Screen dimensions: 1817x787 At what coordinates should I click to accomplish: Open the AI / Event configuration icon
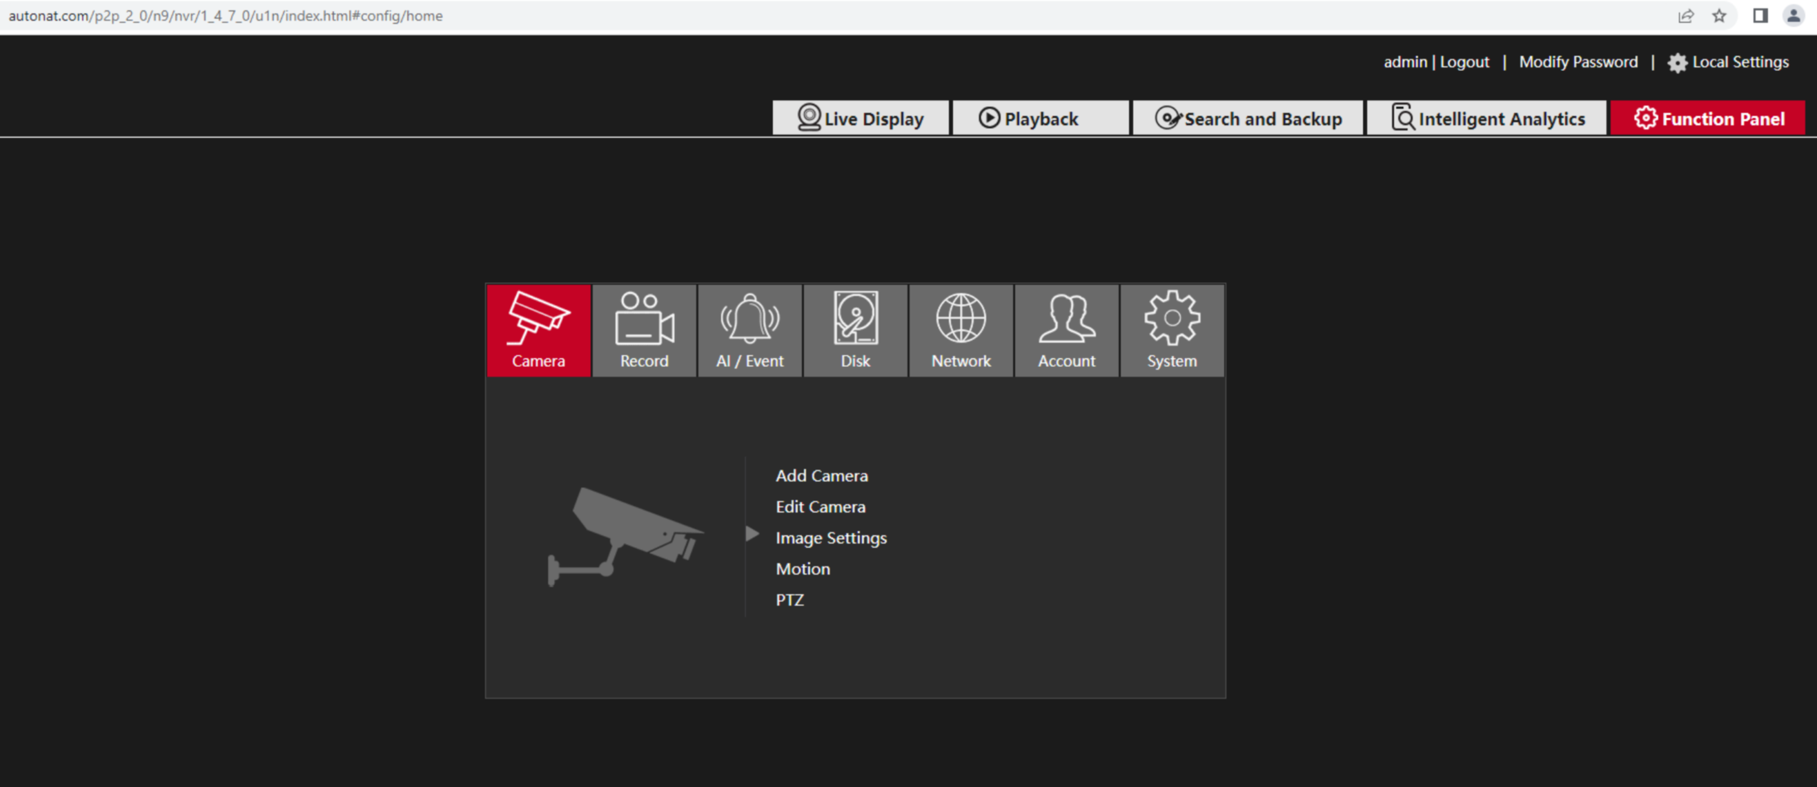point(750,330)
